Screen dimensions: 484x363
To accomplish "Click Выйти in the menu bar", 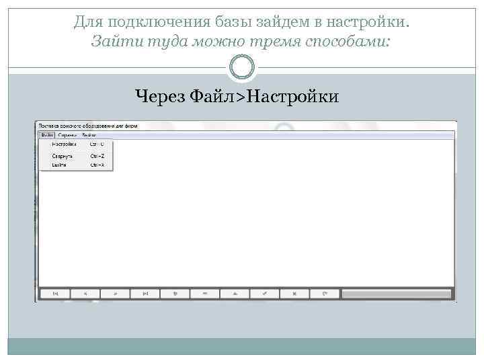I will point(89,135).
